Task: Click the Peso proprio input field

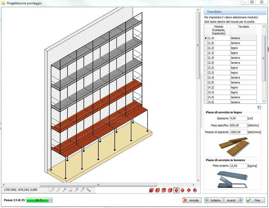Action: tap(238, 165)
